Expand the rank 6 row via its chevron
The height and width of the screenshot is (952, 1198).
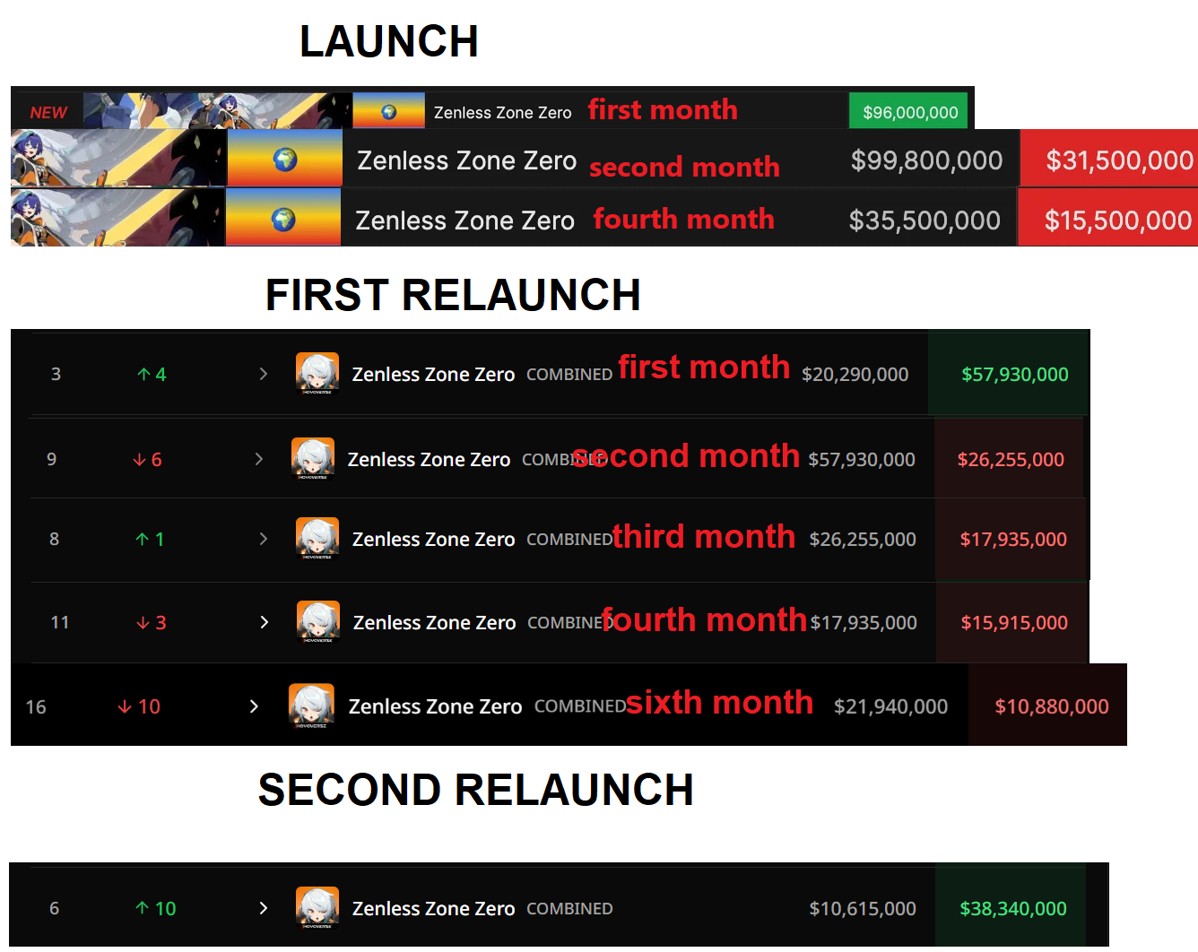click(264, 908)
